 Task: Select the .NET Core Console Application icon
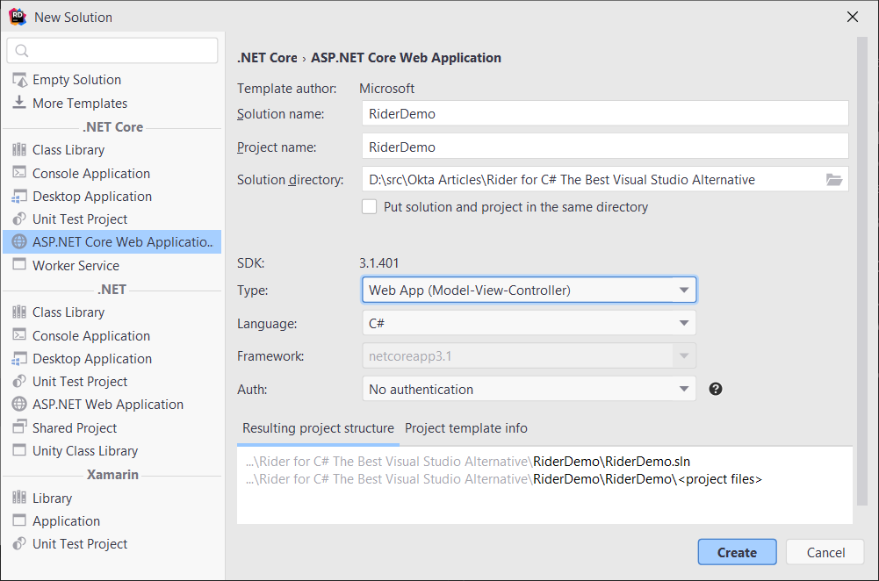click(19, 173)
